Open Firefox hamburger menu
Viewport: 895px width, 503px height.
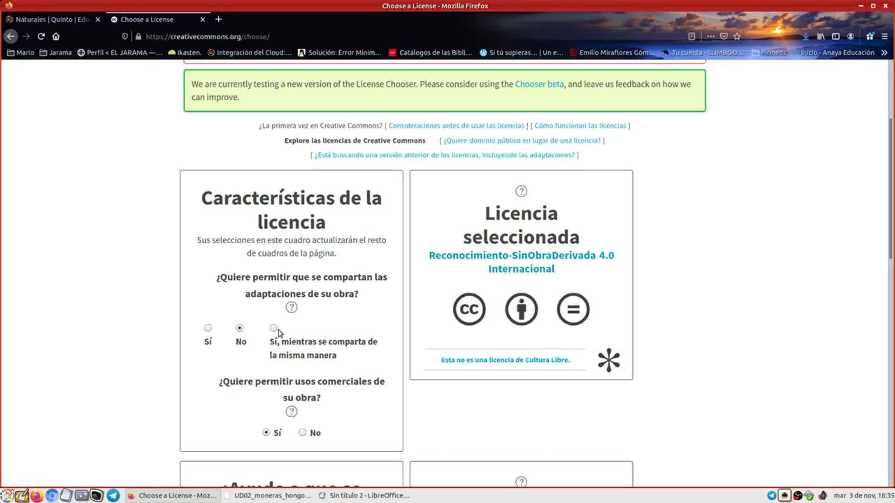(x=884, y=36)
